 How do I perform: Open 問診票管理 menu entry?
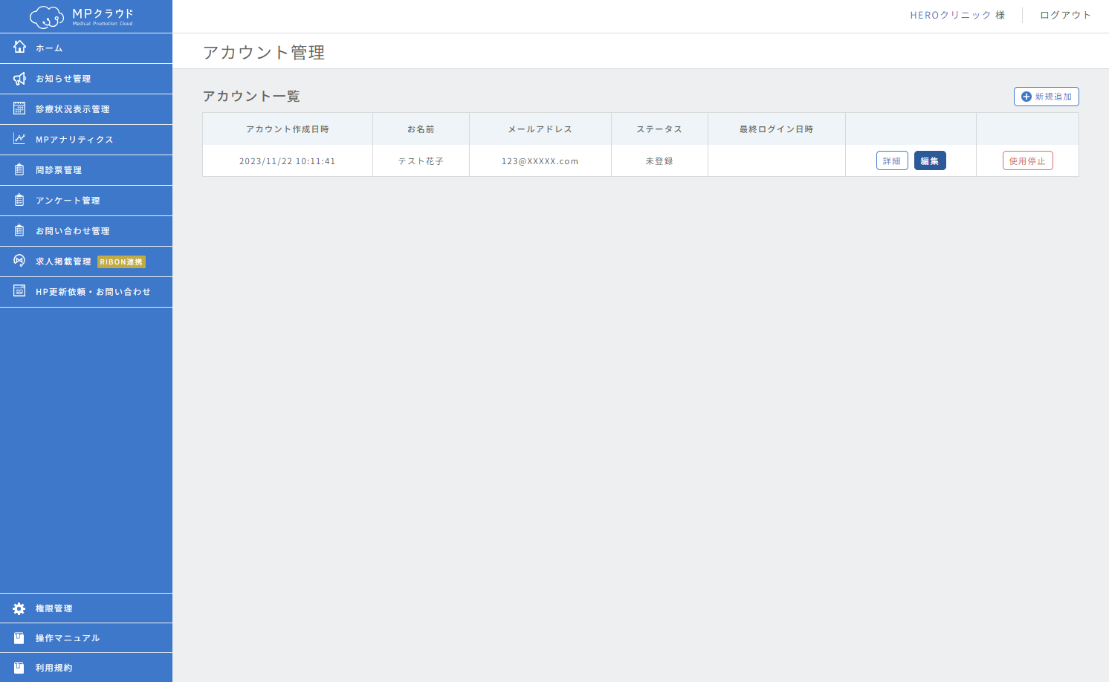(86, 170)
